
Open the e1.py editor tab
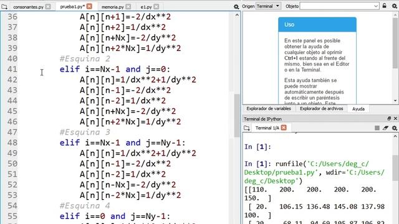point(146,7)
